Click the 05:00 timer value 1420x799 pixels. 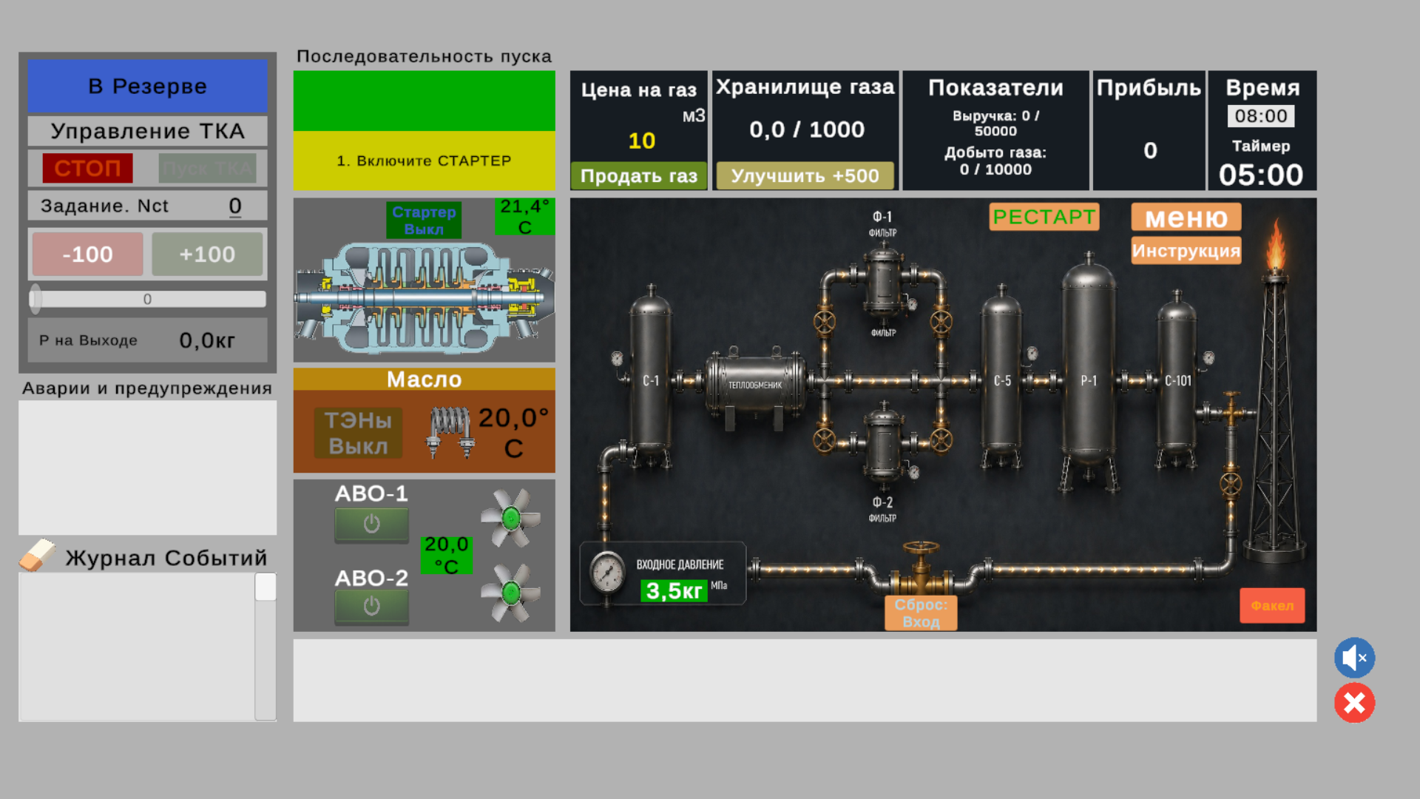tap(1261, 175)
